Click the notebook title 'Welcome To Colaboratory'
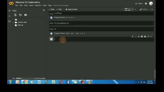 point(28,2)
